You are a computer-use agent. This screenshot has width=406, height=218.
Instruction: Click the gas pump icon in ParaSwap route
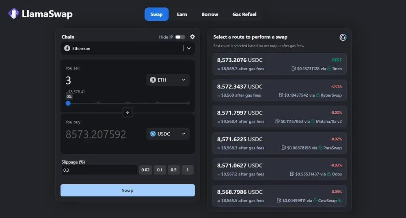pos(284,148)
